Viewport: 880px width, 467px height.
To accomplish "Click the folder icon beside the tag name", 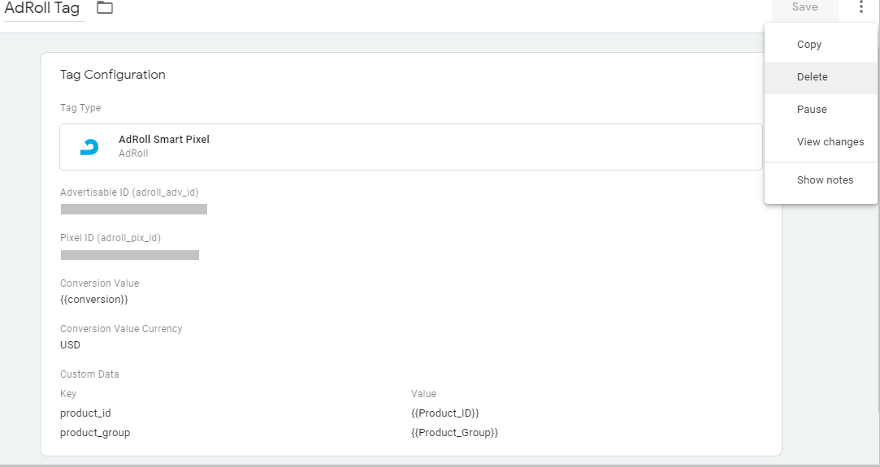I will [x=105, y=8].
